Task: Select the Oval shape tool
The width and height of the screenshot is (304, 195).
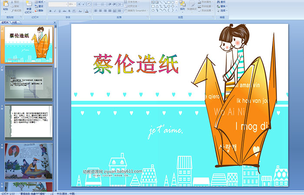Action: click(172, 2)
